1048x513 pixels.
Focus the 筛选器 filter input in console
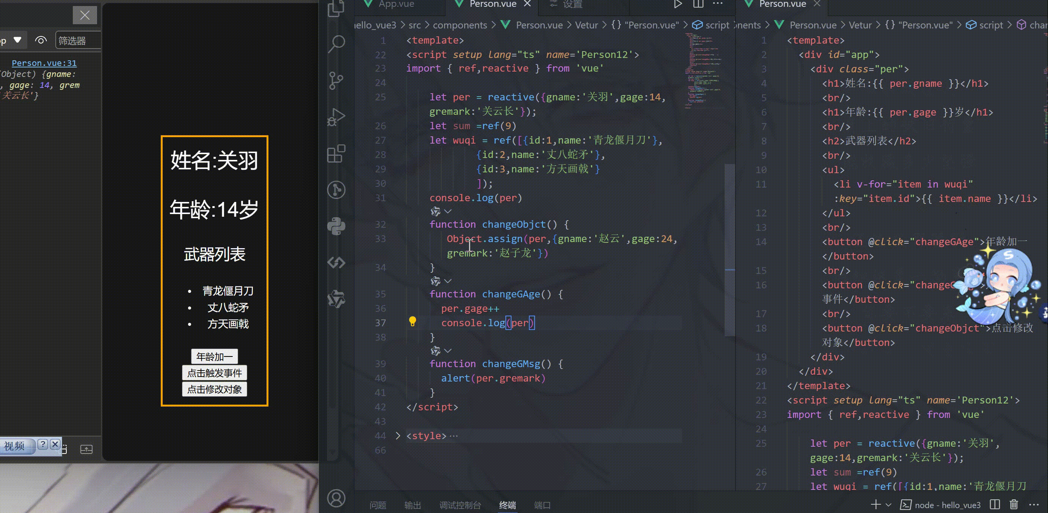(x=78, y=41)
